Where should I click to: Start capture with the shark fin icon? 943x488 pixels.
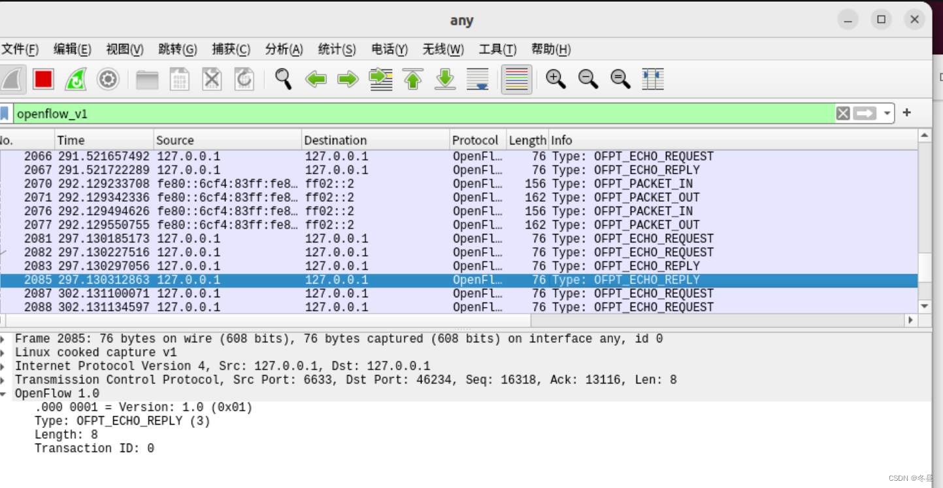pyautogui.click(x=12, y=80)
